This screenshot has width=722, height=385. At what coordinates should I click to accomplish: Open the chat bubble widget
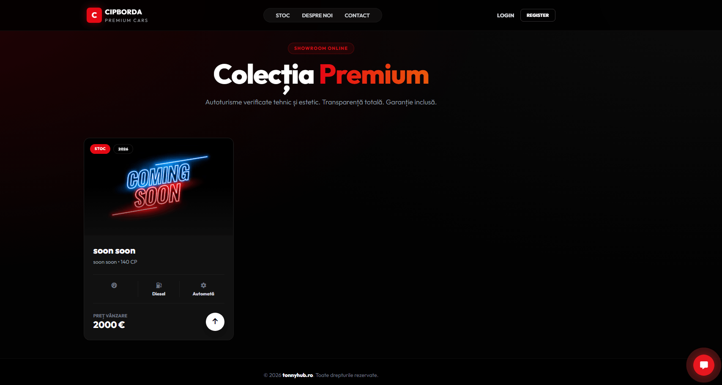pyautogui.click(x=704, y=365)
